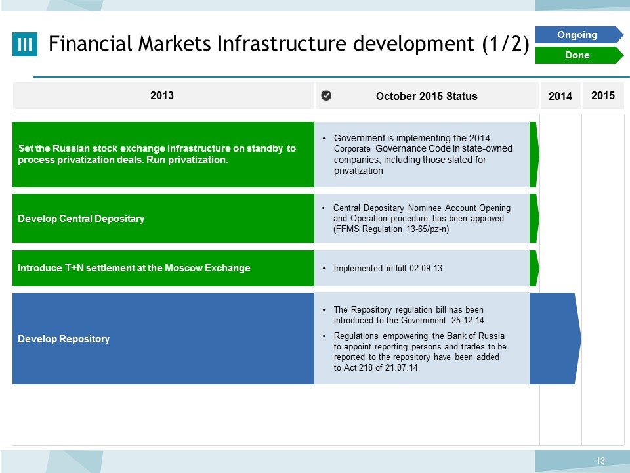This screenshot has height=473, width=630.
Task: Click the October 2015 Status header
Action: tap(427, 96)
